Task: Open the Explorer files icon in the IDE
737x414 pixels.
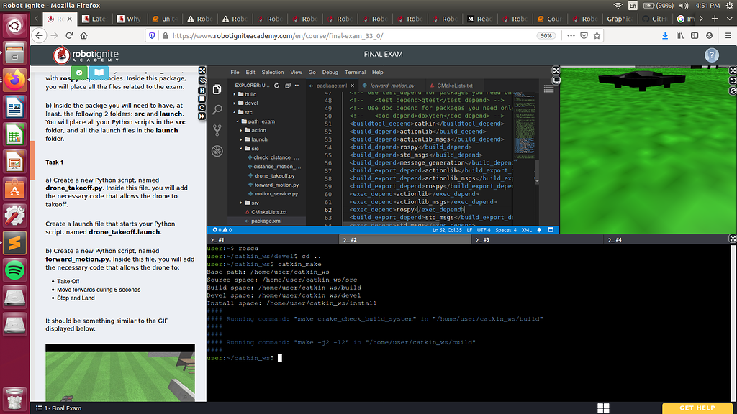Action: click(x=217, y=89)
